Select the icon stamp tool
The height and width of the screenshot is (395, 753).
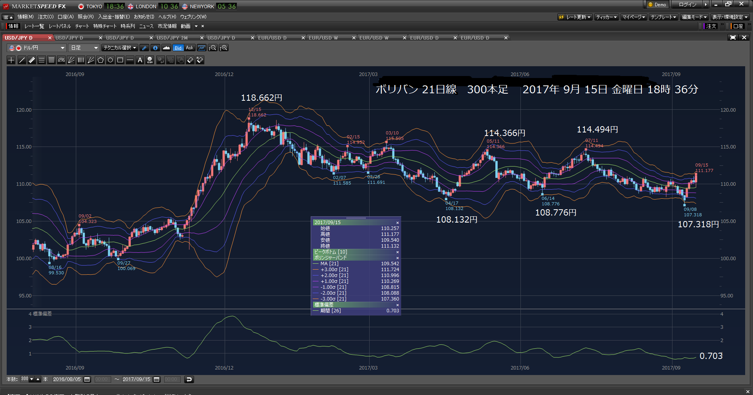pyautogui.click(x=150, y=60)
